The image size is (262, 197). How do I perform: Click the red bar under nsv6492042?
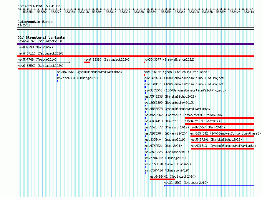[162, 179]
